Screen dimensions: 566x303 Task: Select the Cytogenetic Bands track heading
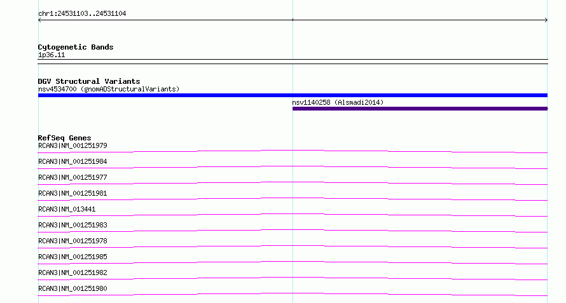(x=76, y=47)
